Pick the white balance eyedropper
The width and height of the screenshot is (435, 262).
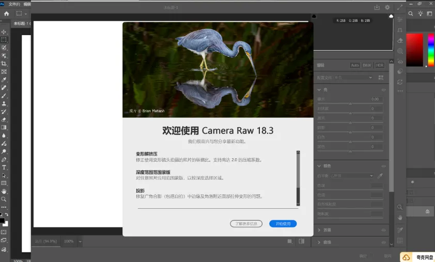click(380, 176)
